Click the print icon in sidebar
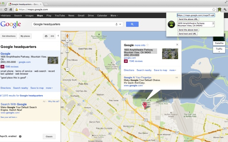 pyautogui.click(x=46, y=36)
